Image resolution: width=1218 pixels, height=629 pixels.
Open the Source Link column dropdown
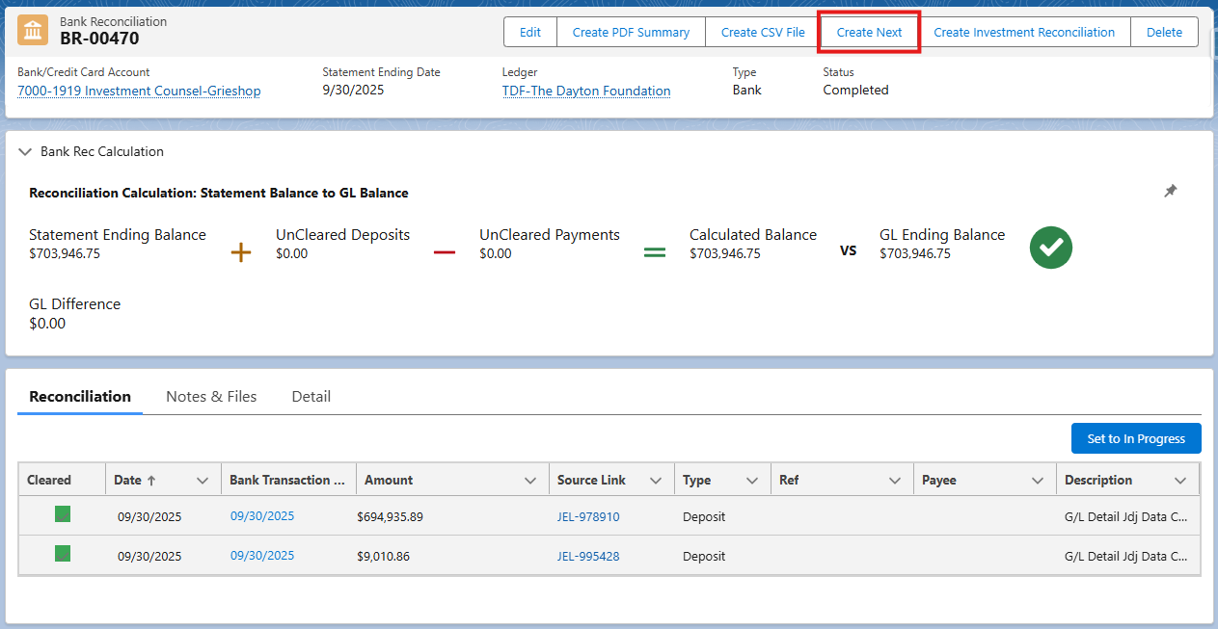656,481
